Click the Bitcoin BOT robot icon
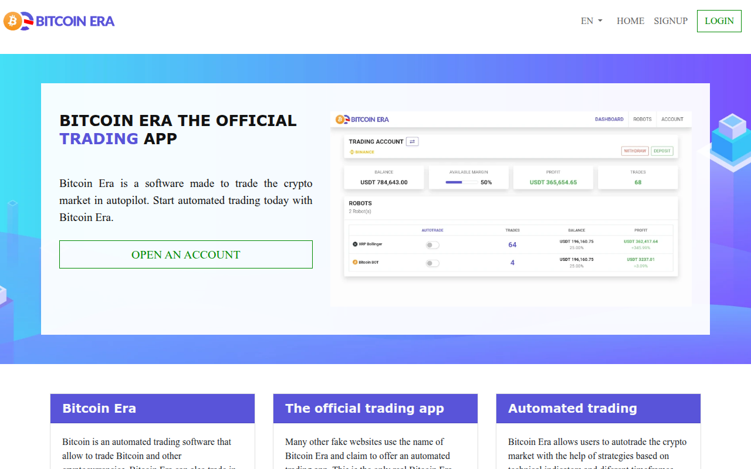The image size is (751, 469). (355, 262)
